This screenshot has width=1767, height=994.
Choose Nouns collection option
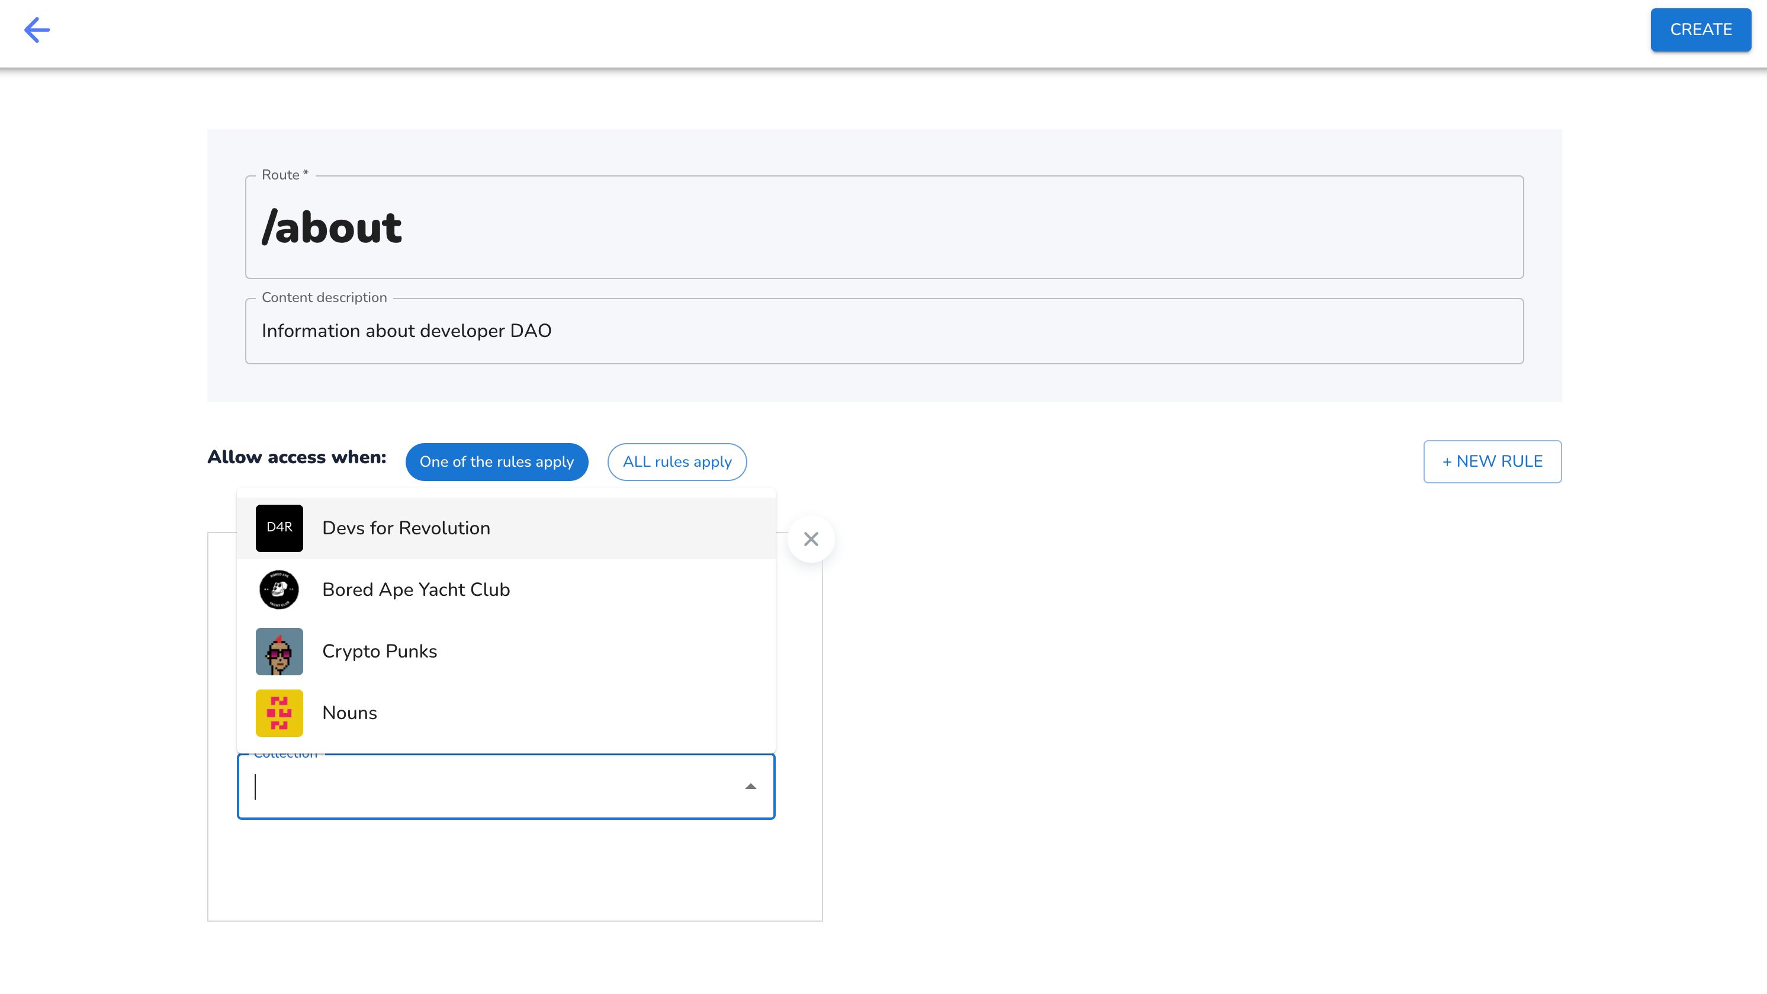coord(506,713)
